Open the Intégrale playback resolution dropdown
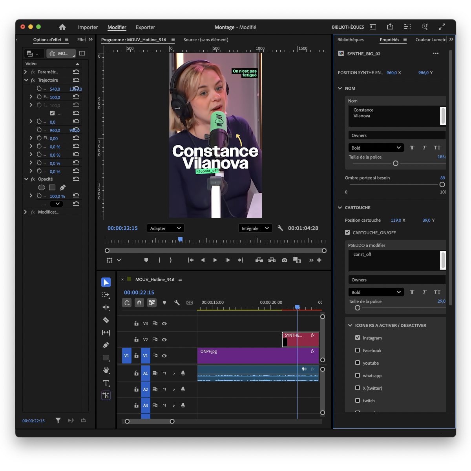 255,228
